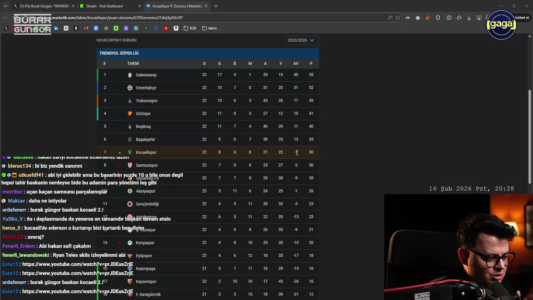The width and height of the screenshot is (533, 300).
Task: Click the P points column header
Action: 311,64
